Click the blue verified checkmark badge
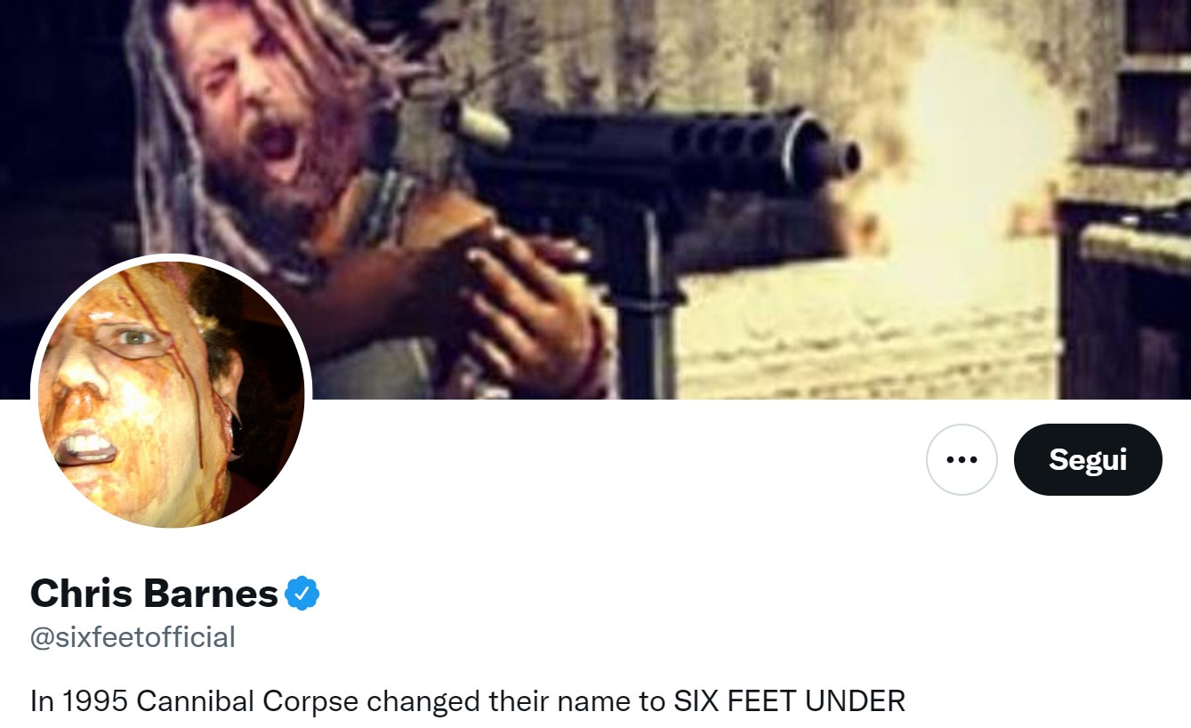 [302, 593]
